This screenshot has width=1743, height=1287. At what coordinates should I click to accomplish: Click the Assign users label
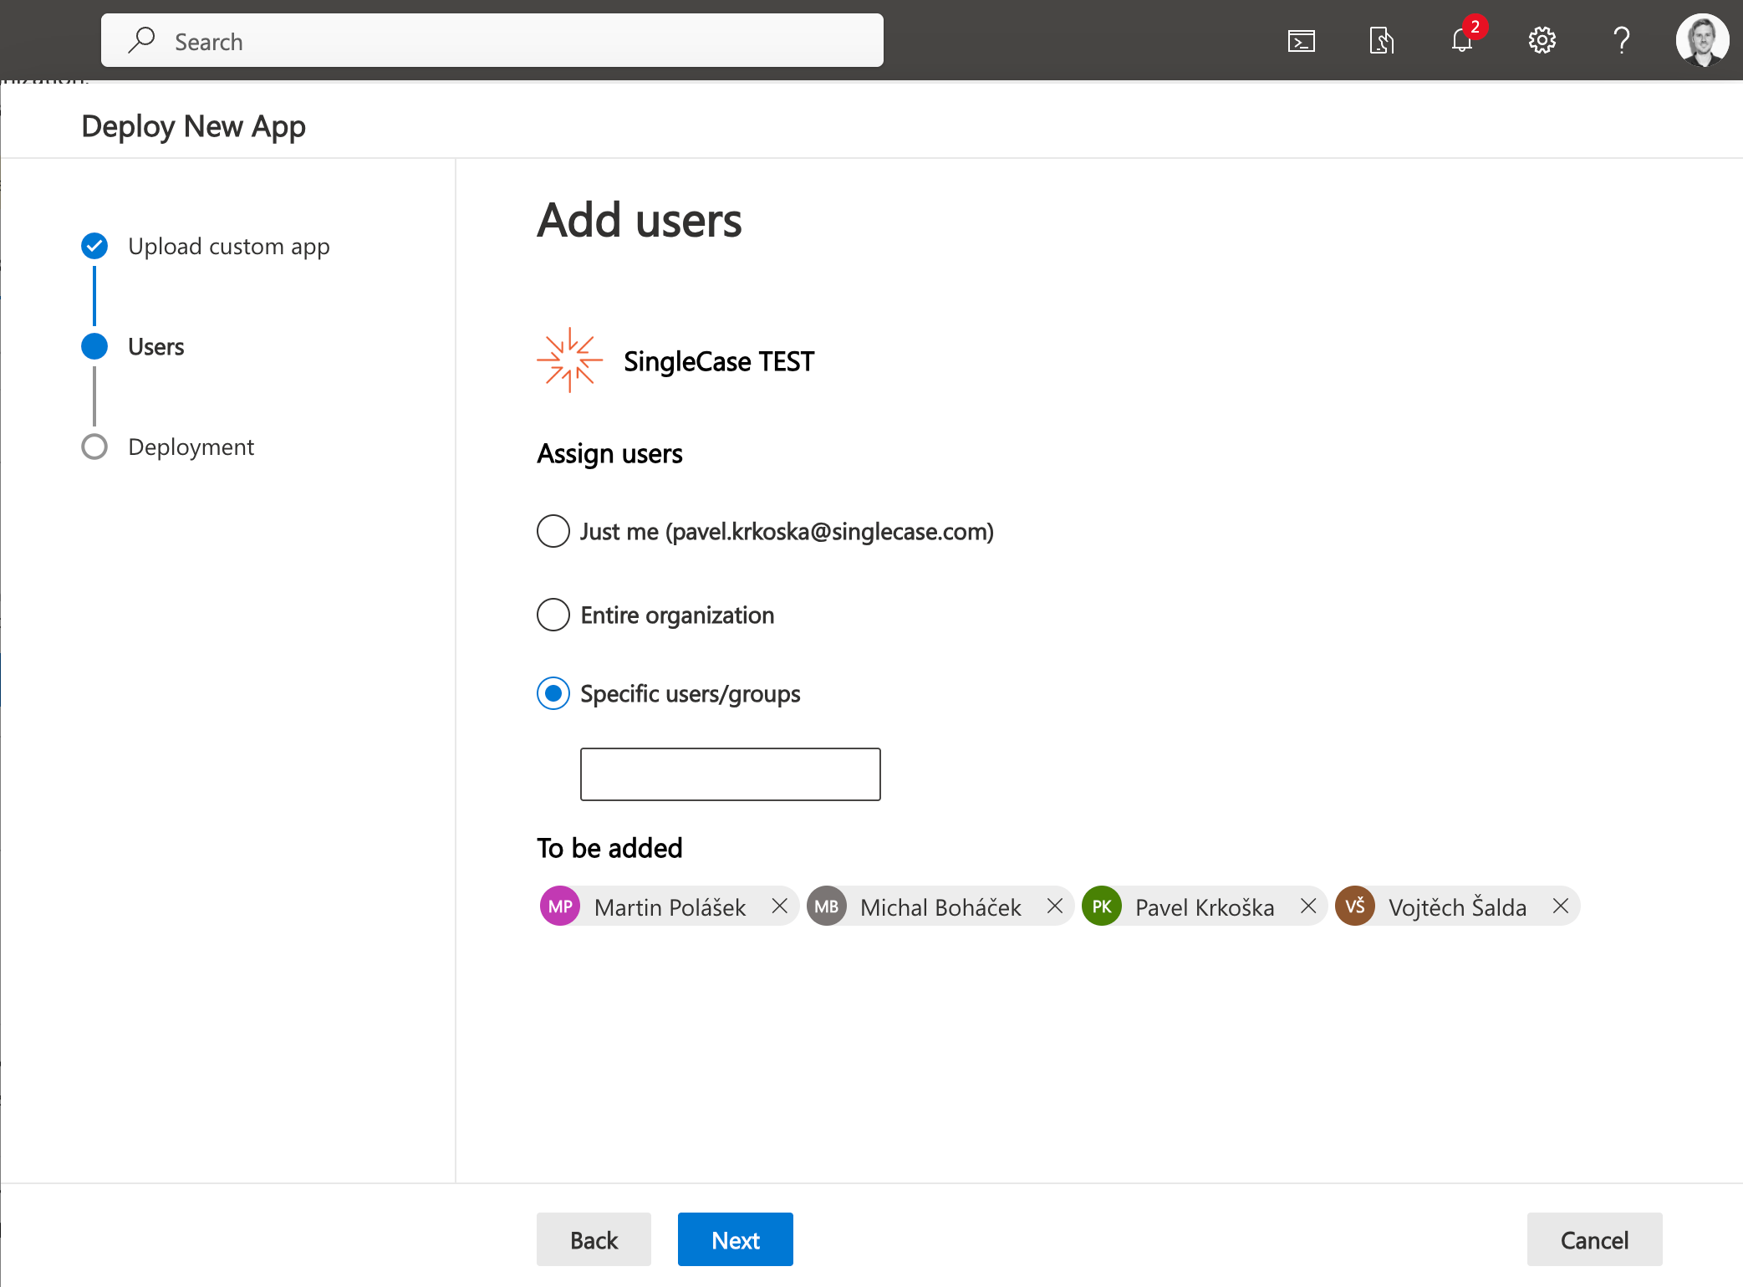[x=609, y=453]
